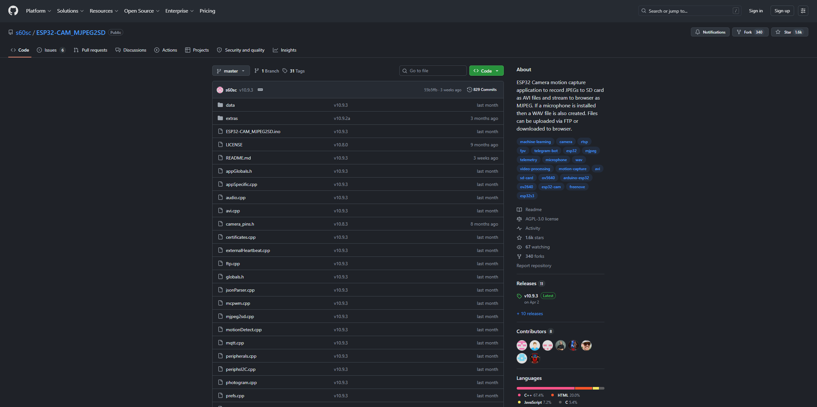The height and width of the screenshot is (407, 817).
Task: Click the HTML segment of the languages bar
Action: [x=584, y=388]
